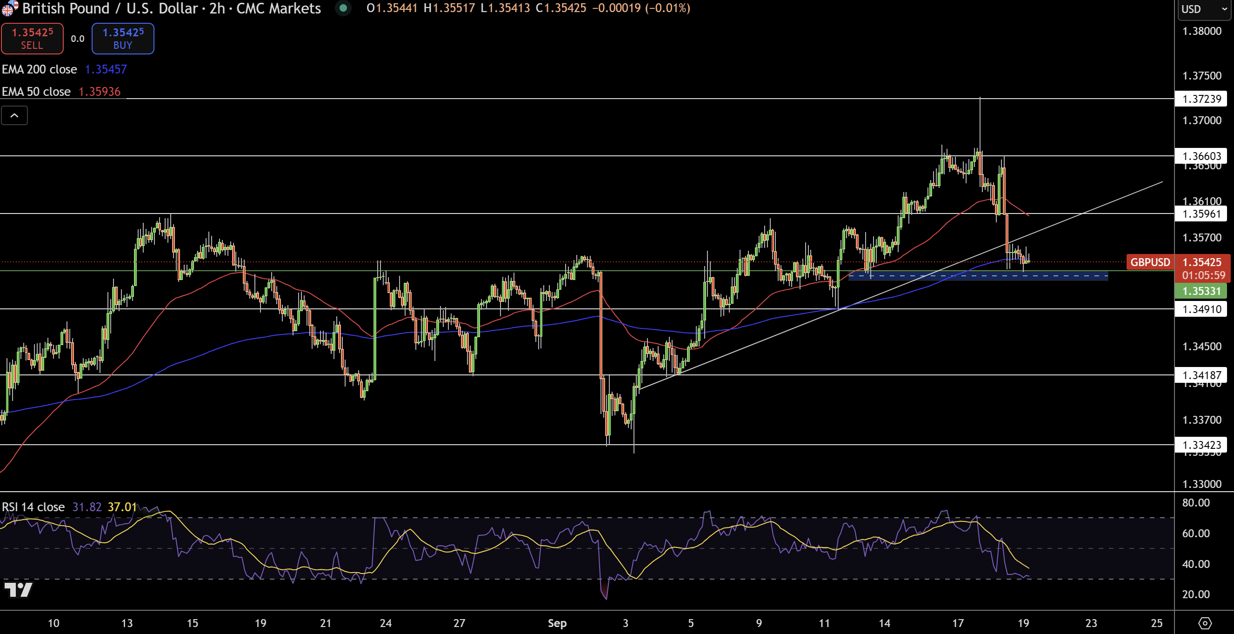Viewport: 1234px width, 634px height.
Task: Click the TradingView logo
Action: [18, 590]
